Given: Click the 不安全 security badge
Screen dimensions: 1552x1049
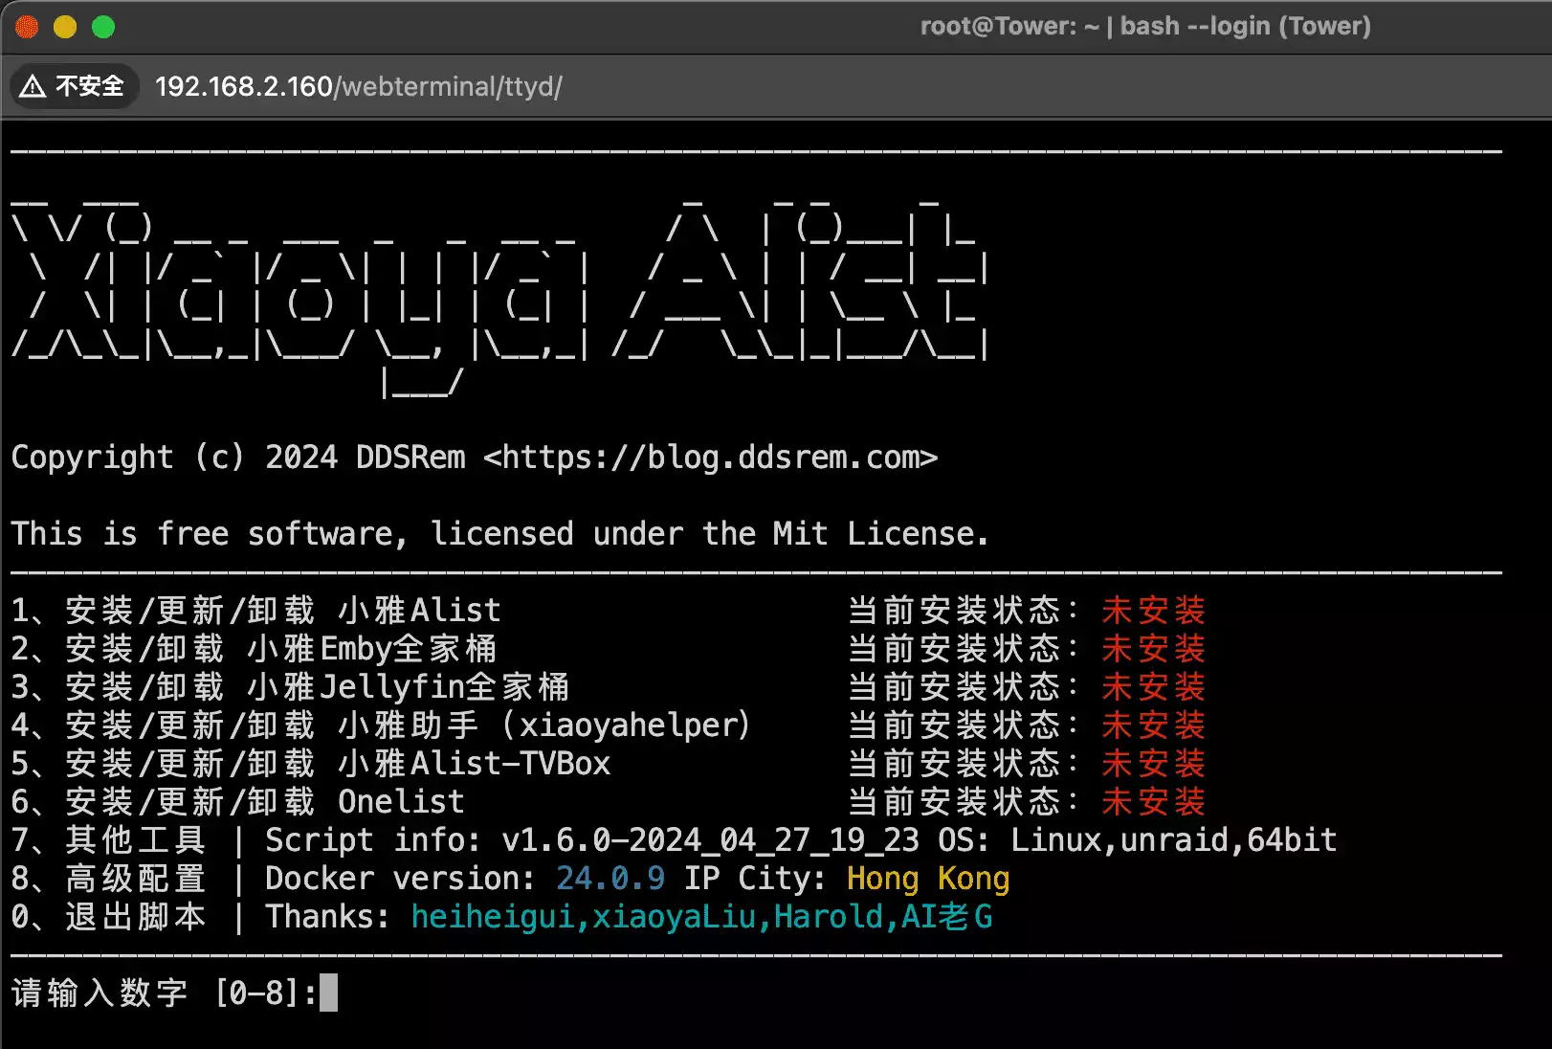Looking at the screenshot, I should coord(75,87).
